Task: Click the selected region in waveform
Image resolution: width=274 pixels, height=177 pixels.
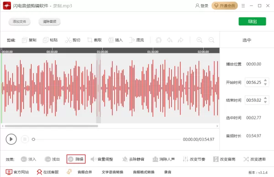Action: point(99,88)
